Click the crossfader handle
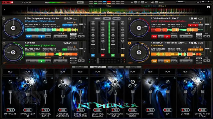Image resolution: width=213 pixels, height=119 pixels. pos(98,61)
